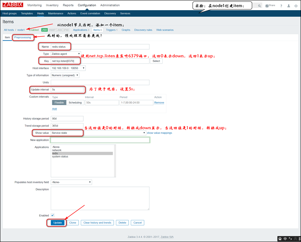Open the user profile icon
This screenshot has height=242, width=301.
point(289,6)
